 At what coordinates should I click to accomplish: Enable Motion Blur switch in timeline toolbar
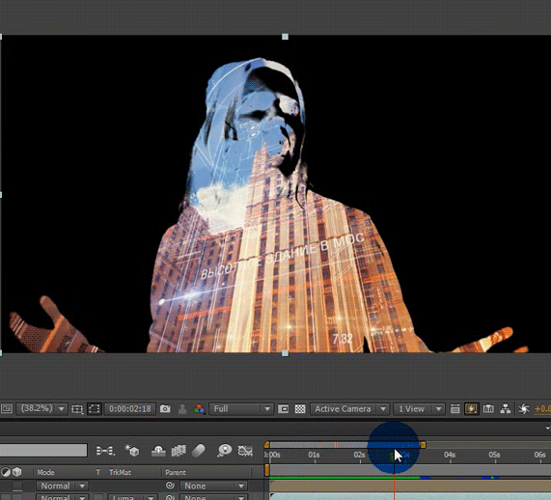coord(199,451)
